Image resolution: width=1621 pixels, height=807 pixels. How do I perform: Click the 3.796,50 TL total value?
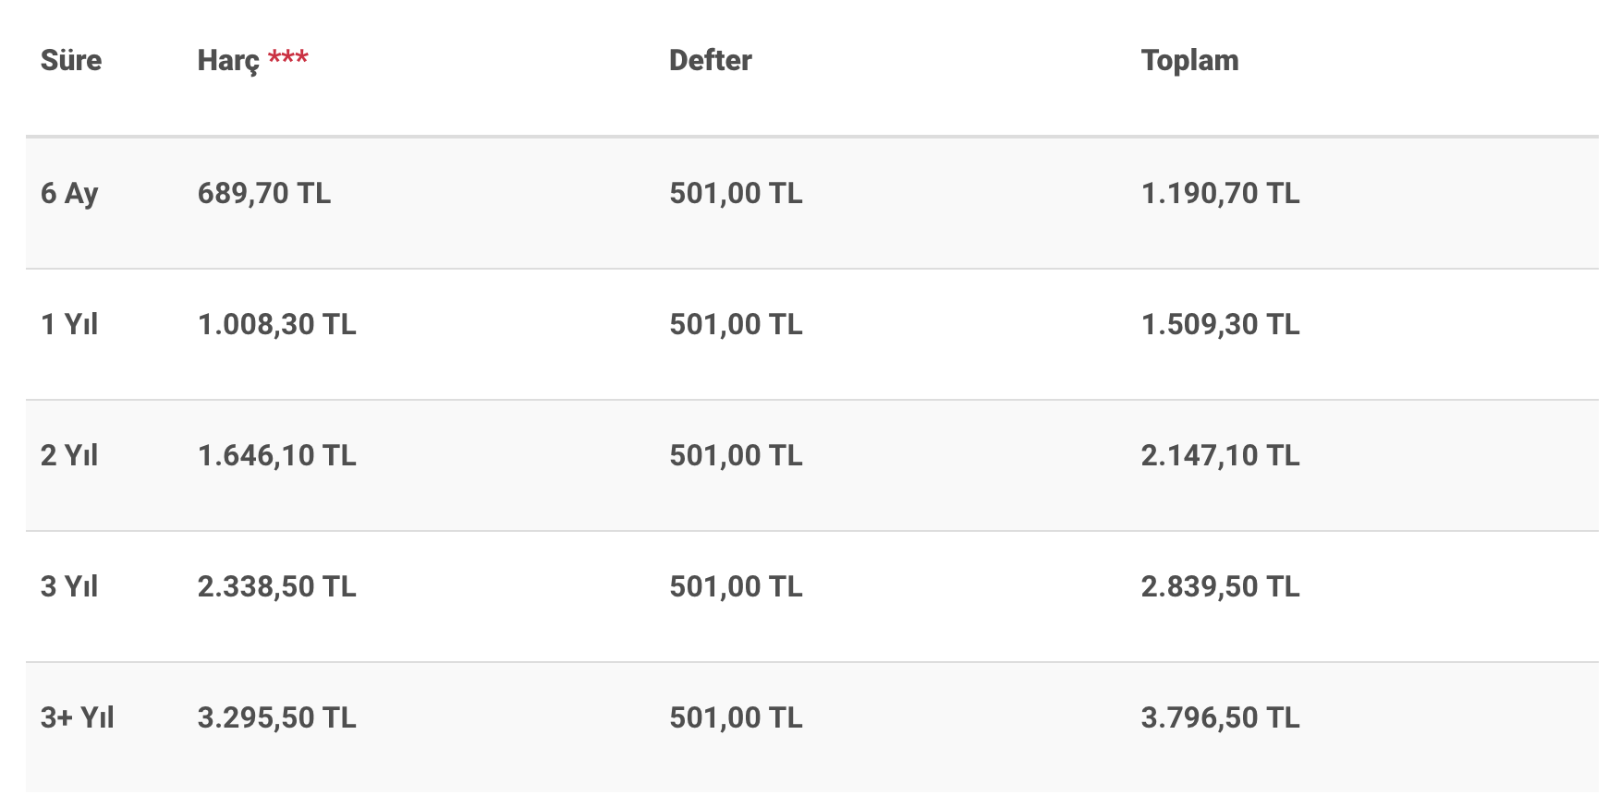pyautogui.click(x=1220, y=718)
